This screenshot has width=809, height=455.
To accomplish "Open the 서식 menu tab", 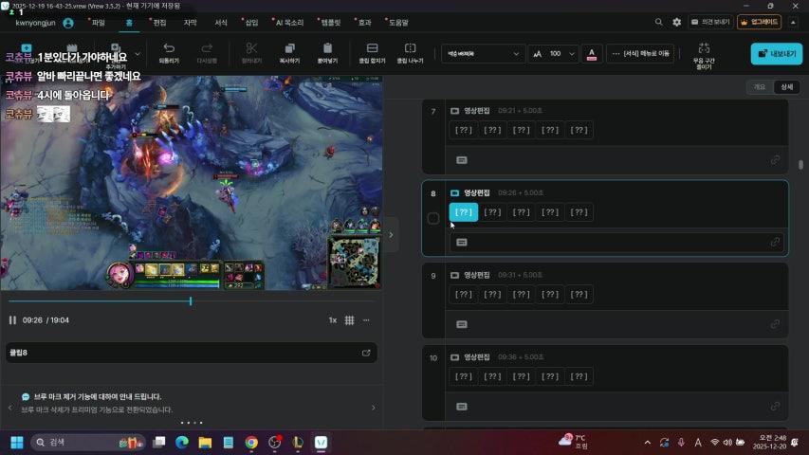I will pos(221,23).
